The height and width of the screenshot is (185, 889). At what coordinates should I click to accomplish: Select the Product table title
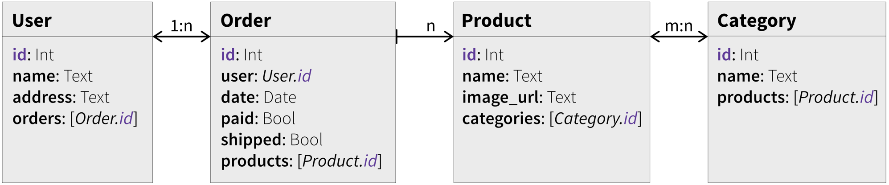(496, 21)
